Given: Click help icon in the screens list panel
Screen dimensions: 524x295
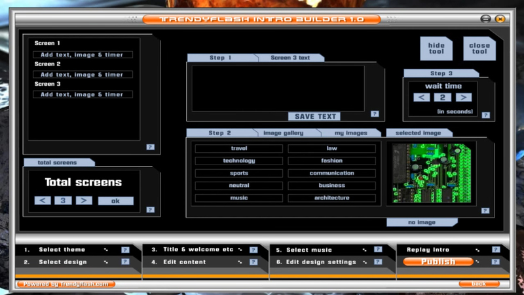Looking at the screenshot, I should point(151,147).
